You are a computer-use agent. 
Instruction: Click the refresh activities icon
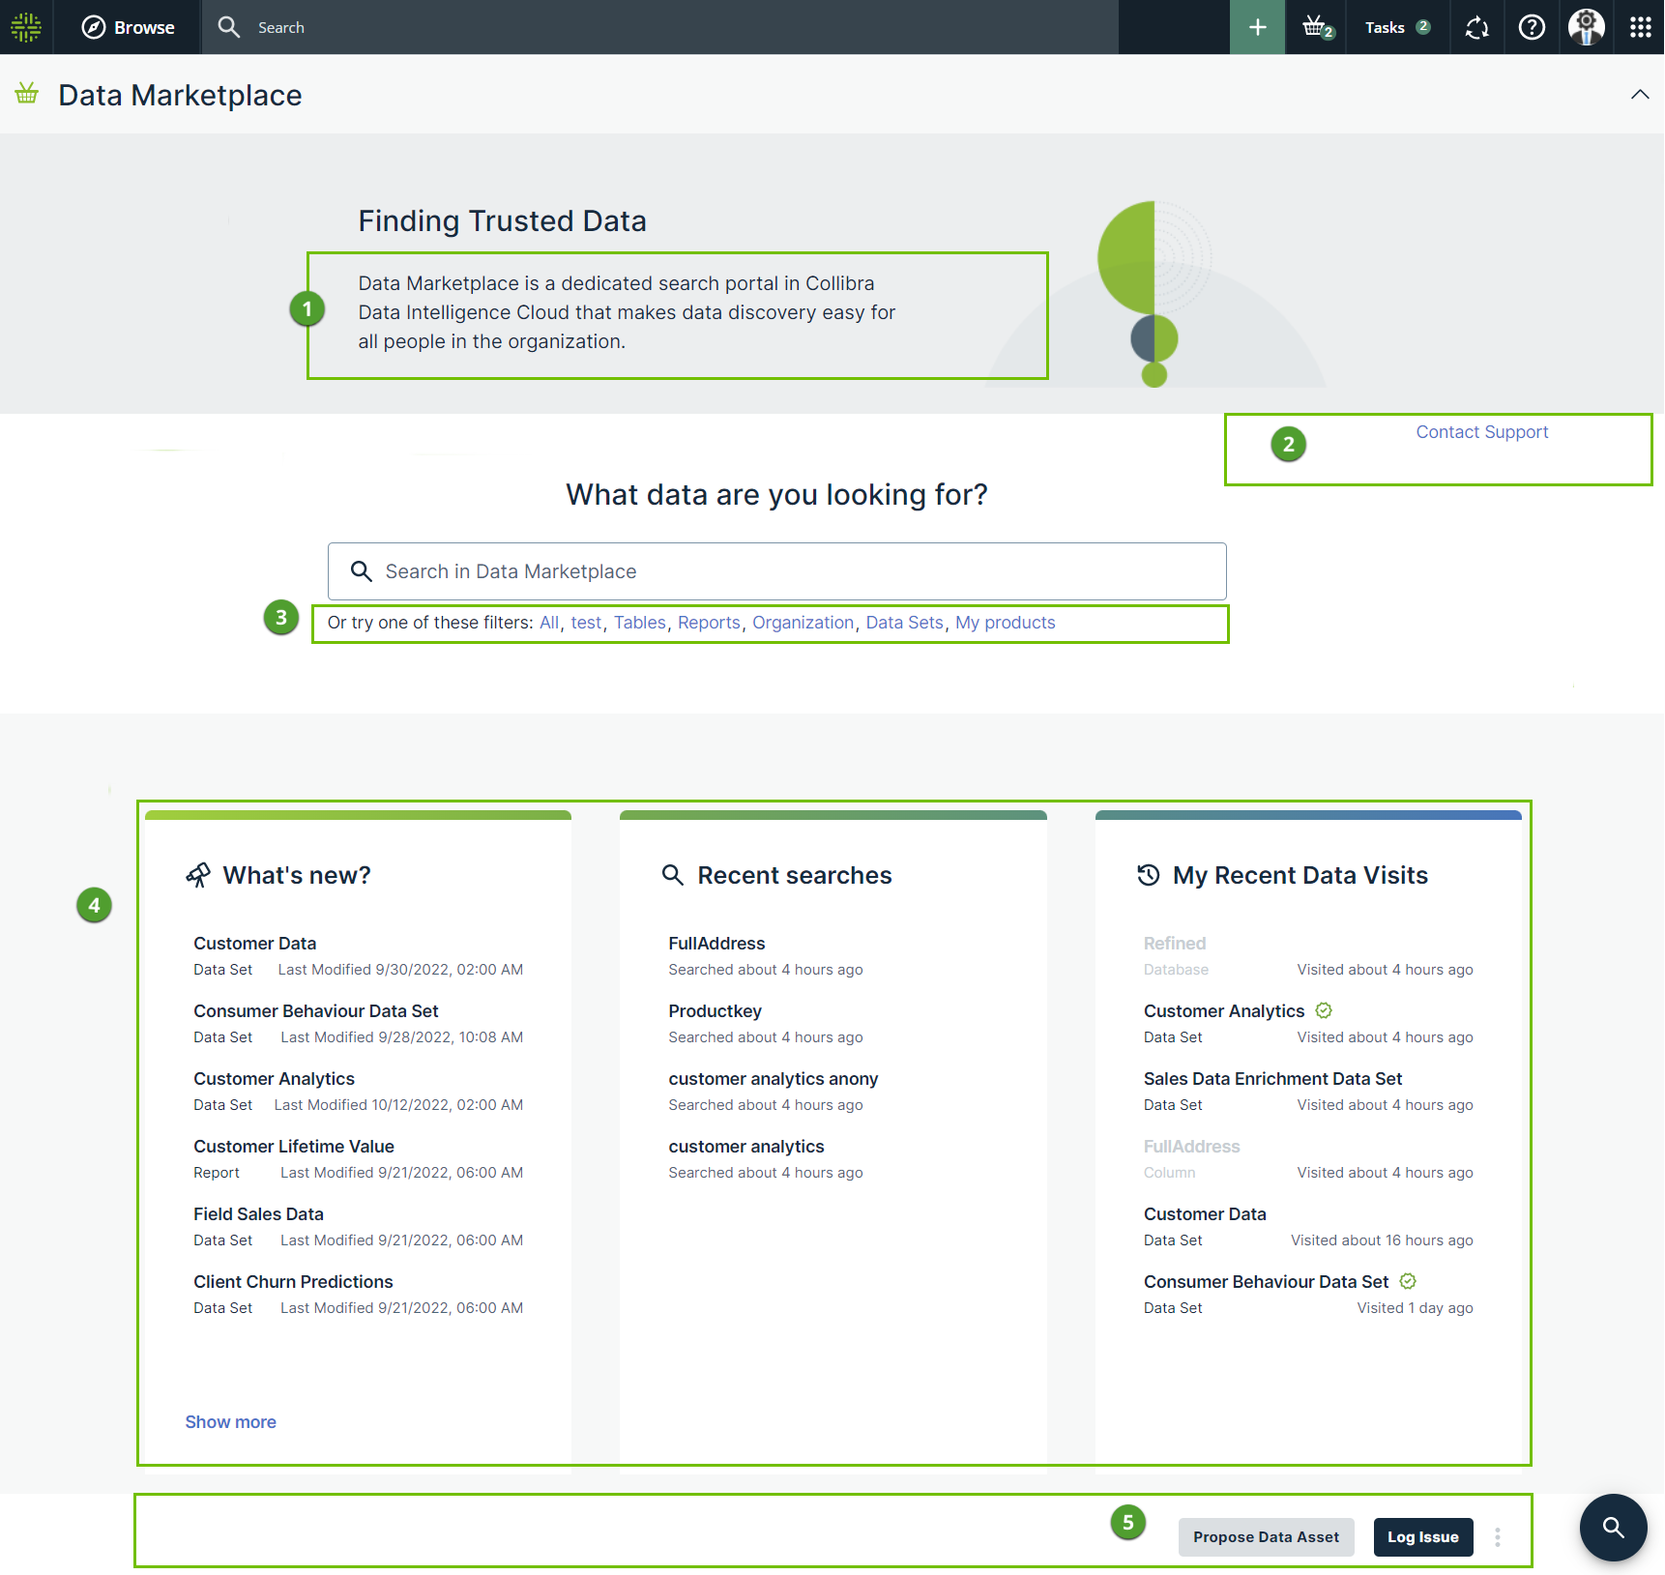1476,27
